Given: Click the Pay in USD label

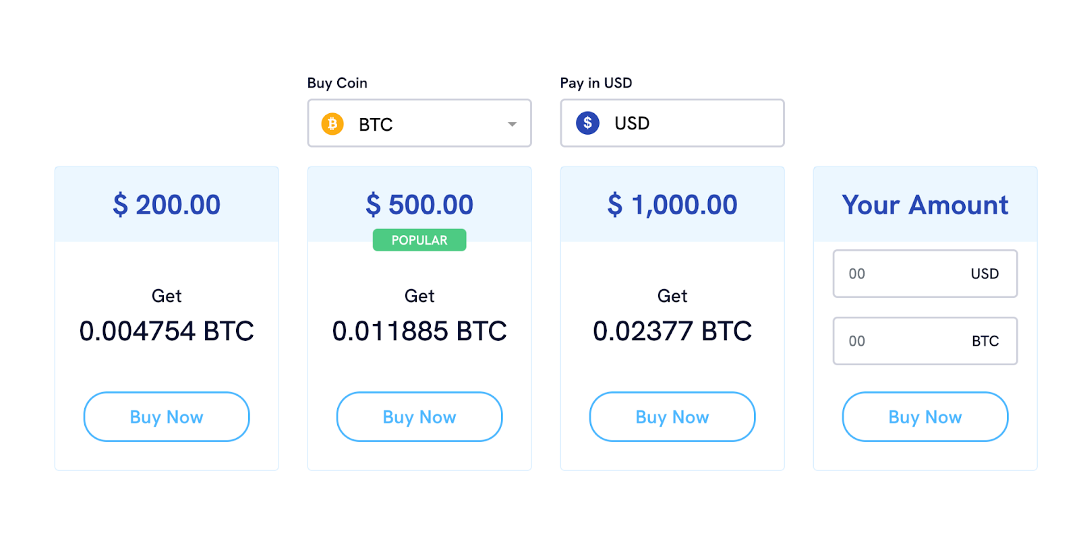Looking at the screenshot, I should pyautogui.click(x=596, y=83).
